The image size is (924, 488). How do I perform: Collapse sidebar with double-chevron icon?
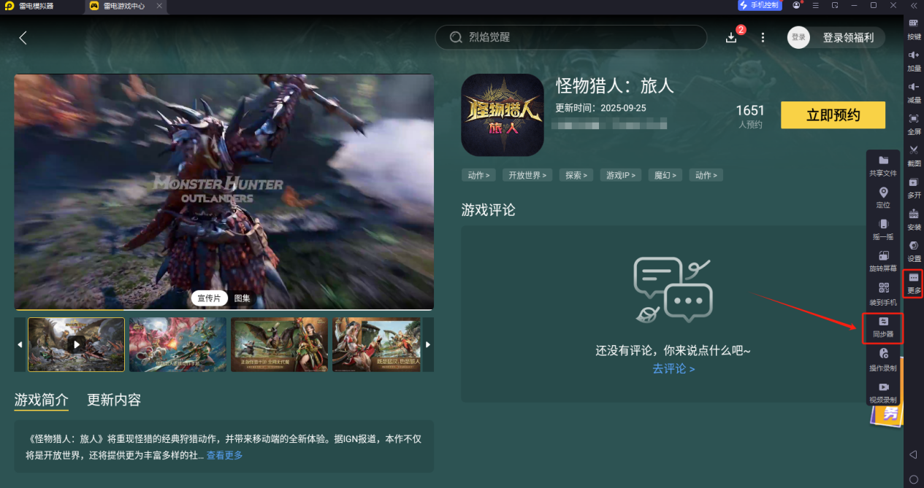click(913, 5)
